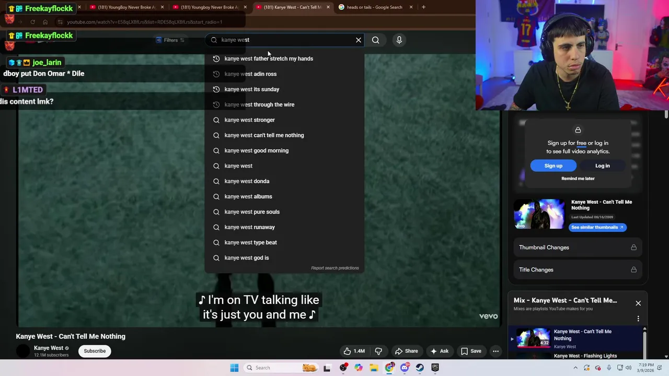
Task: Open the Windows Start menu
Action: (x=234, y=368)
